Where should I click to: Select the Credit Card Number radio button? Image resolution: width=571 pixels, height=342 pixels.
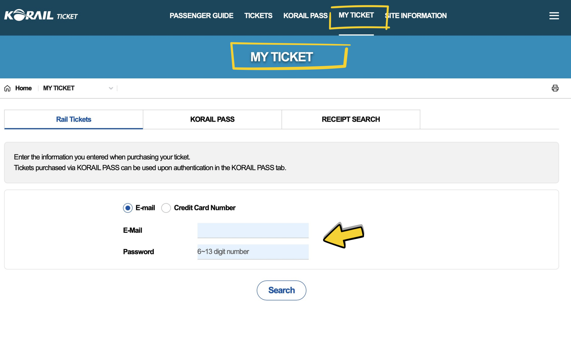166,208
